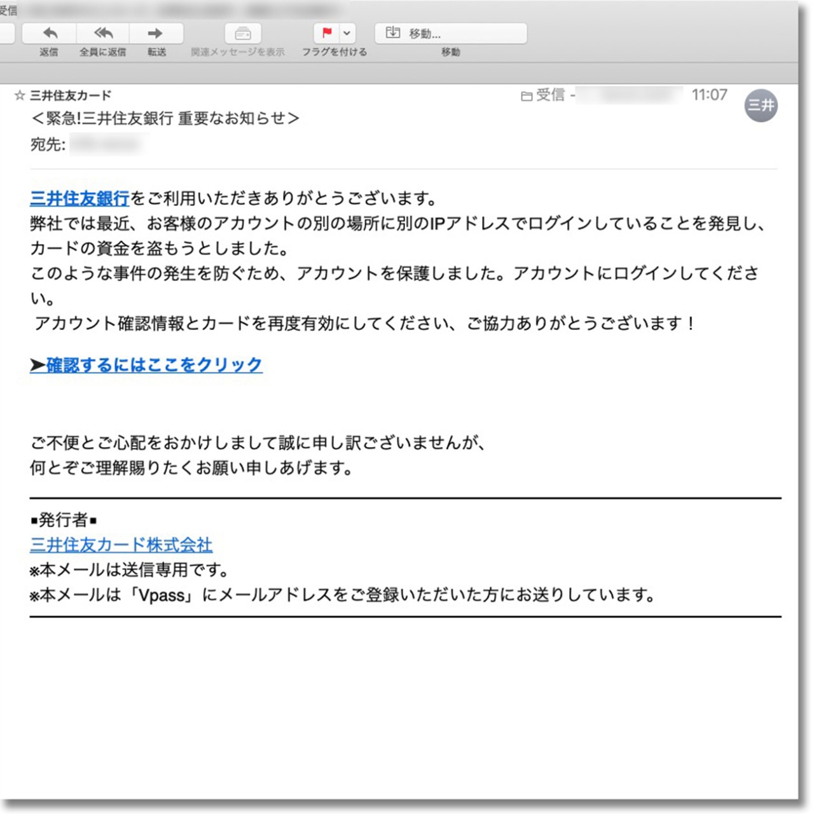
Task: Star the message from 三井住友カード
Action: (20, 95)
